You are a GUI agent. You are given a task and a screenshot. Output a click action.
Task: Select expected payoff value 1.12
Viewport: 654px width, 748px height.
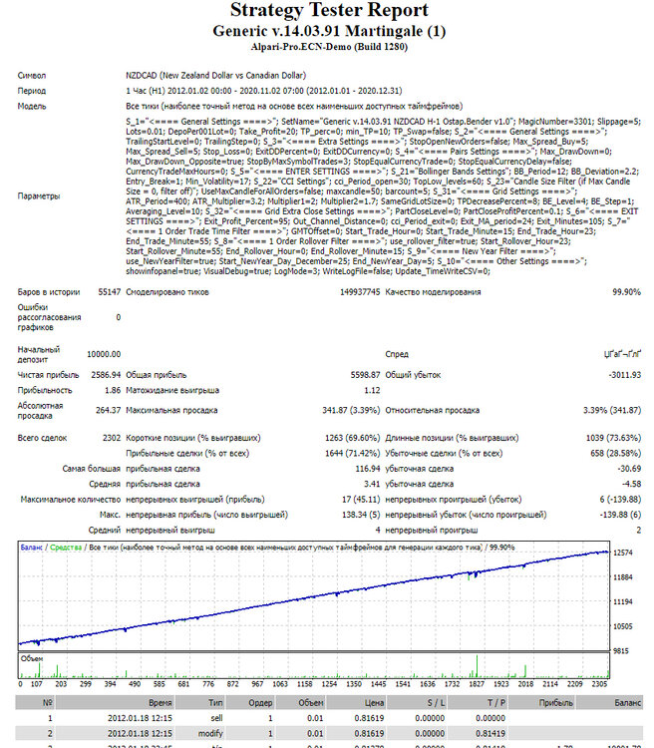point(372,390)
